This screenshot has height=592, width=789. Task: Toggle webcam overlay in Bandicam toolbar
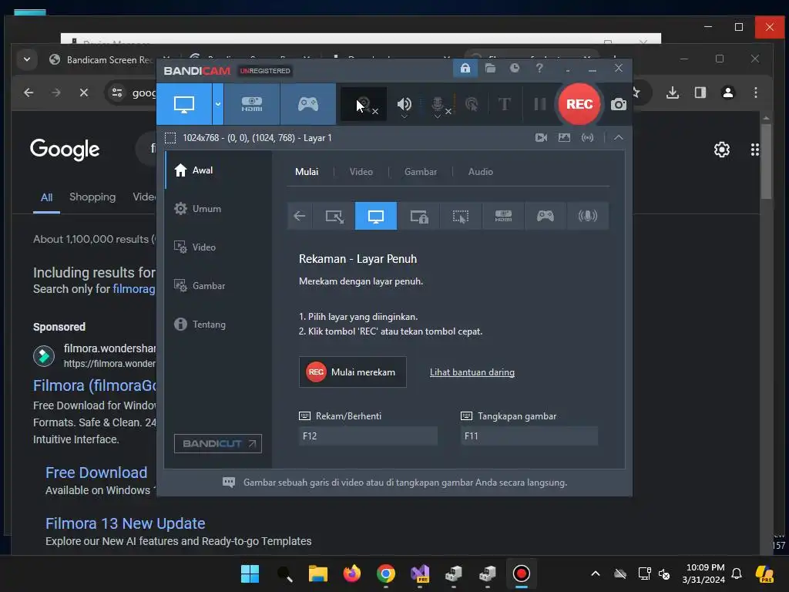(364, 104)
